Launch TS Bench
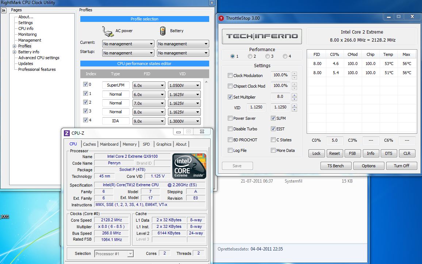 (335, 166)
